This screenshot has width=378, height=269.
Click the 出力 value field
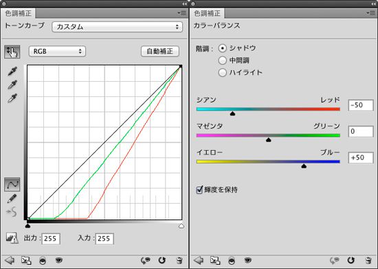pyautogui.click(x=51, y=239)
